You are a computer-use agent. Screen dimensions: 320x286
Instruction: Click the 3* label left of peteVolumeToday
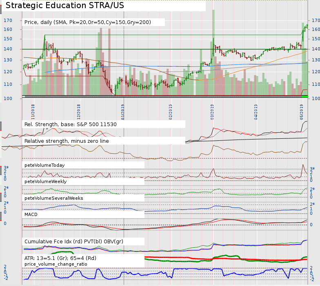point(6,168)
